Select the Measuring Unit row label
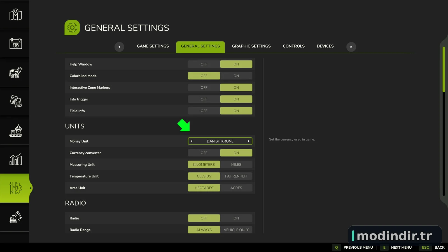This screenshot has width=448, height=252. pos(82,165)
